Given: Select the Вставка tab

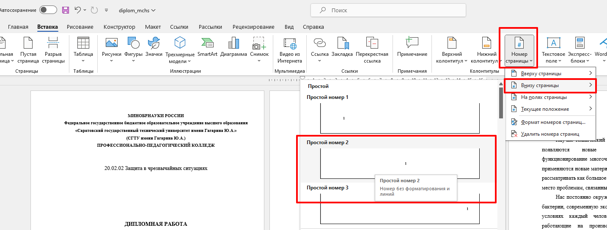Looking at the screenshot, I should point(47,27).
